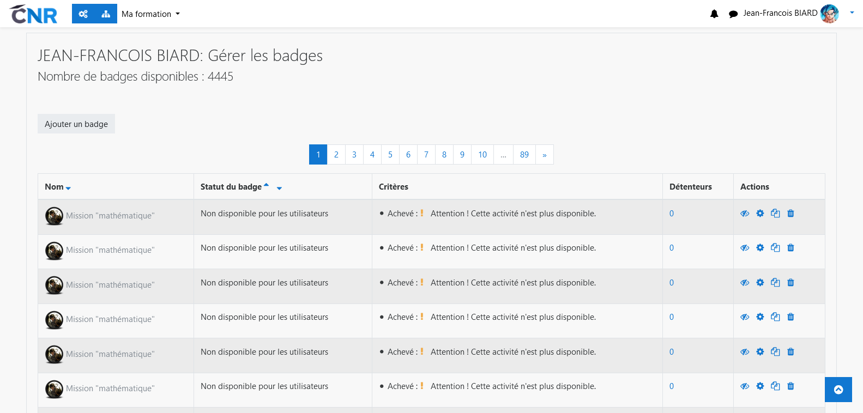Delete third row badge with trash icon
This screenshot has height=413, width=863.
790,283
